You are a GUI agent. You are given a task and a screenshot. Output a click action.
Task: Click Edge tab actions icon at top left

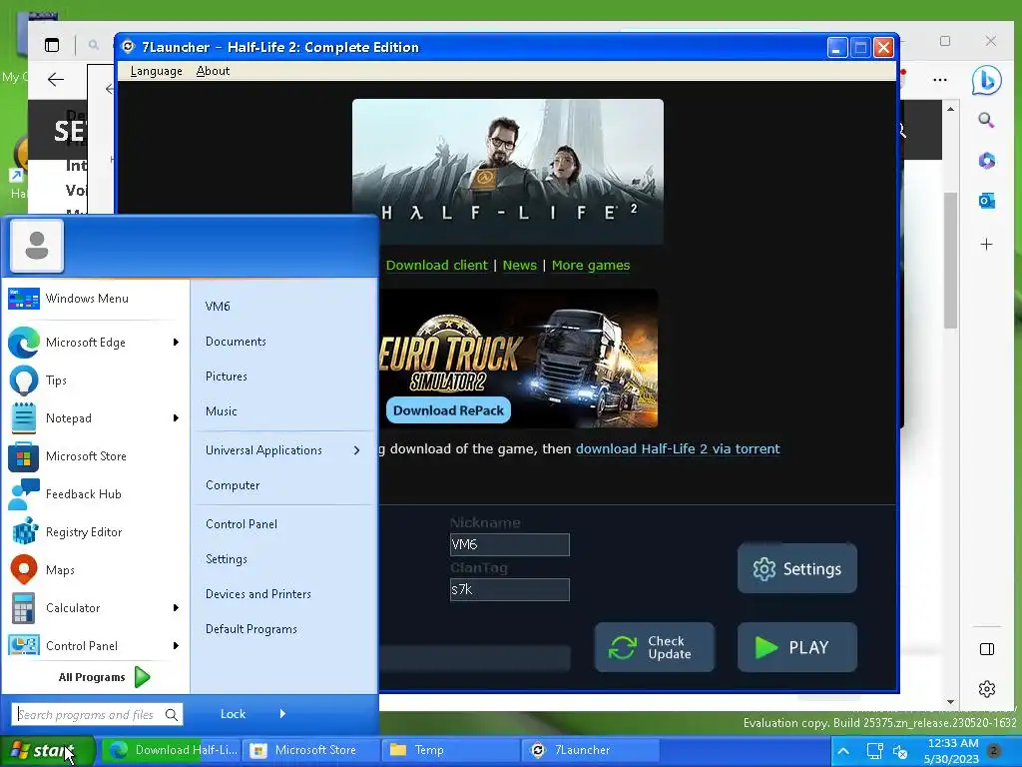[x=52, y=45]
